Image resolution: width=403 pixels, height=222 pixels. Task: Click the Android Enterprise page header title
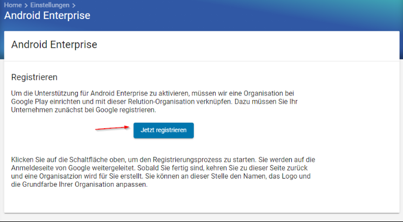(x=47, y=16)
